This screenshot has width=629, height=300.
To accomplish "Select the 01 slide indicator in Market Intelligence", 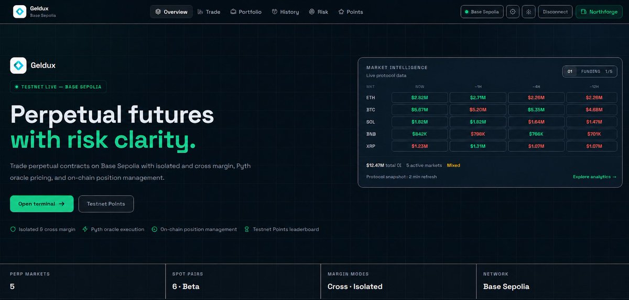I will [x=570, y=71].
